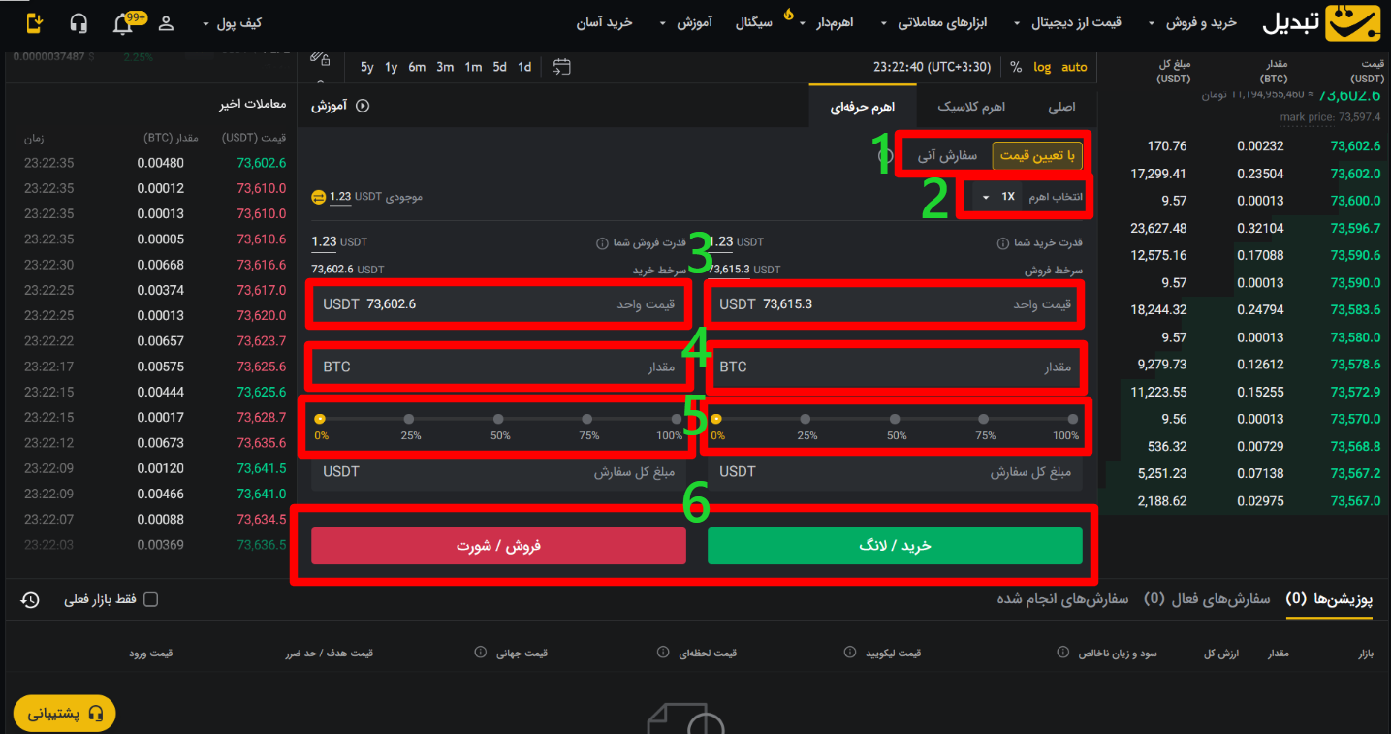Open the order history clock icon
Image resolution: width=1391 pixels, height=734 pixels.
pyautogui.click(x=30, y=600)
